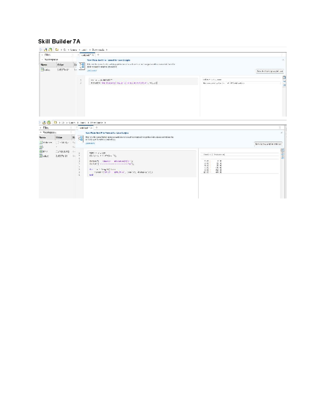Select Hide Code icon in lower MATLAB screenshot
324x419 pixels.
283,158
